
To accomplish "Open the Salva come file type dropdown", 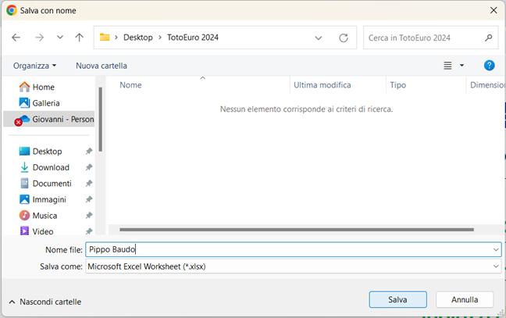I will click(x=293, y=266).
